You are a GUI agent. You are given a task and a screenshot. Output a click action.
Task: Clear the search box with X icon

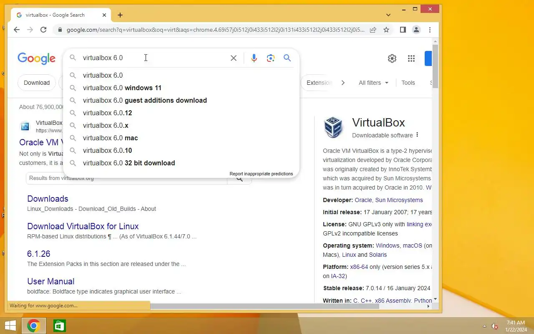234,58
